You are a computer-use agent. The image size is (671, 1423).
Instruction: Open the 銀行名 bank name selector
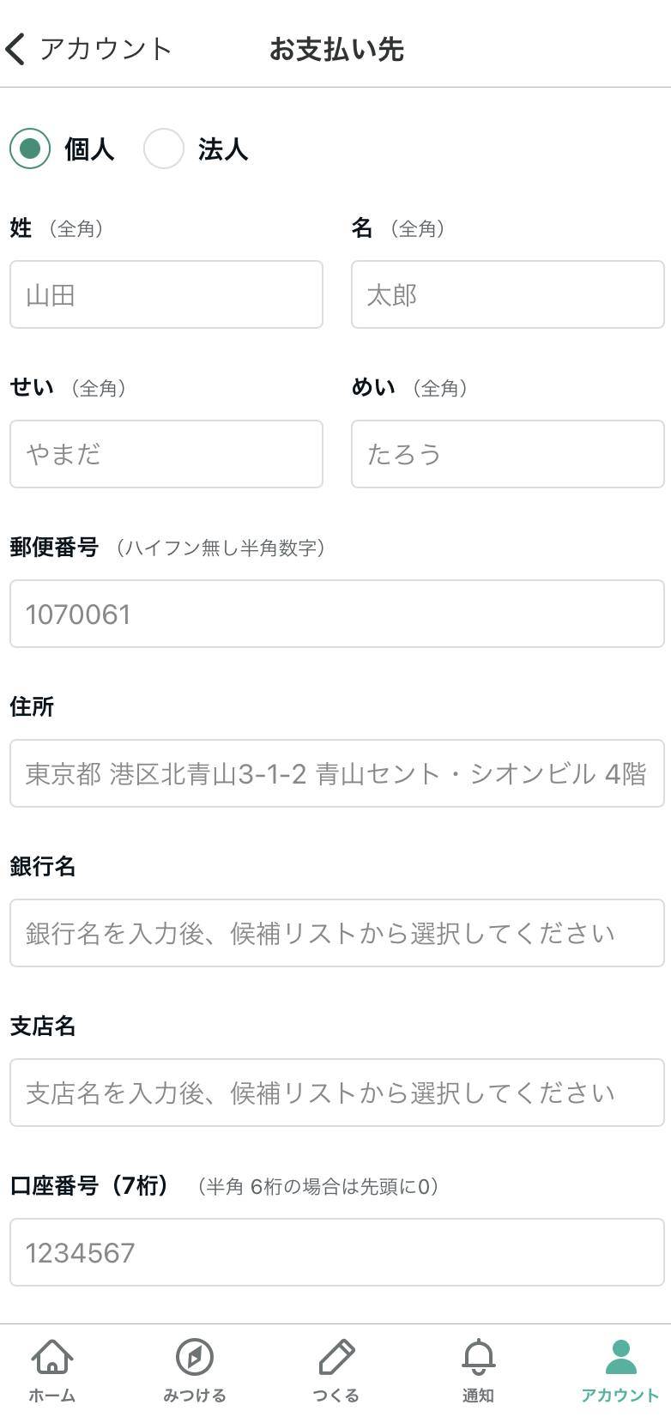click(x=337, y=933)
